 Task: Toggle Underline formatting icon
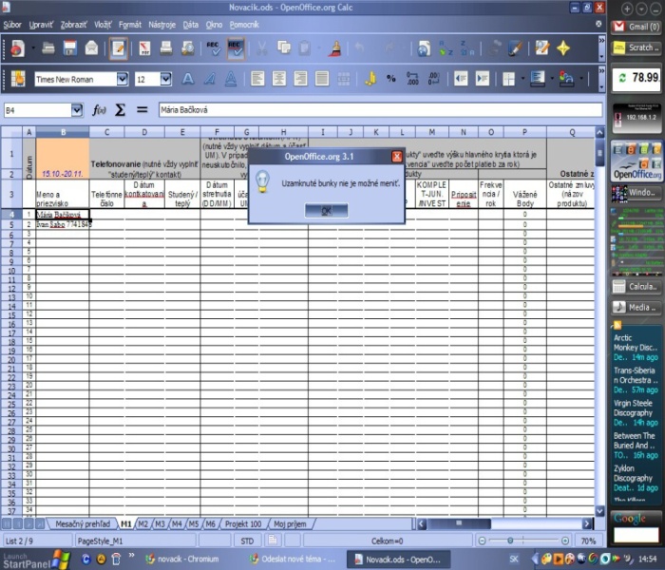(231, 79)
